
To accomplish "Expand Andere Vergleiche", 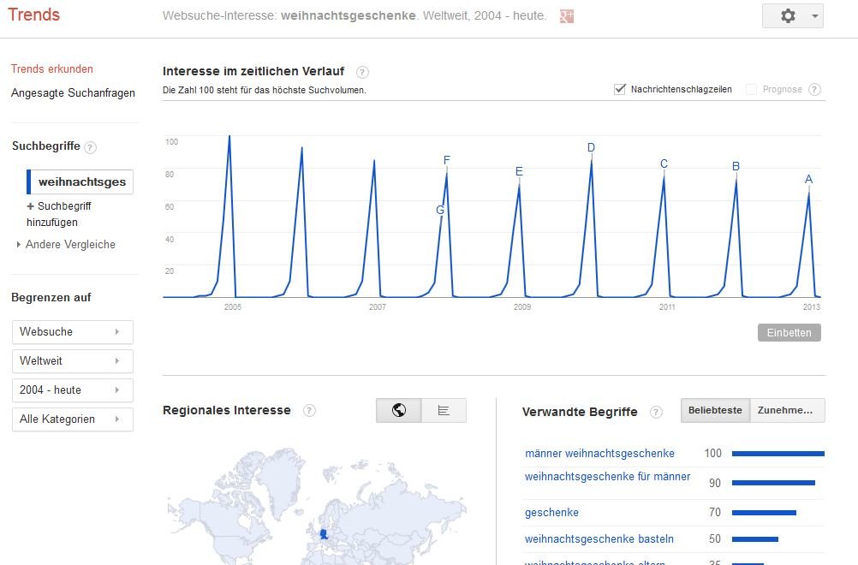I will point(66,245).
